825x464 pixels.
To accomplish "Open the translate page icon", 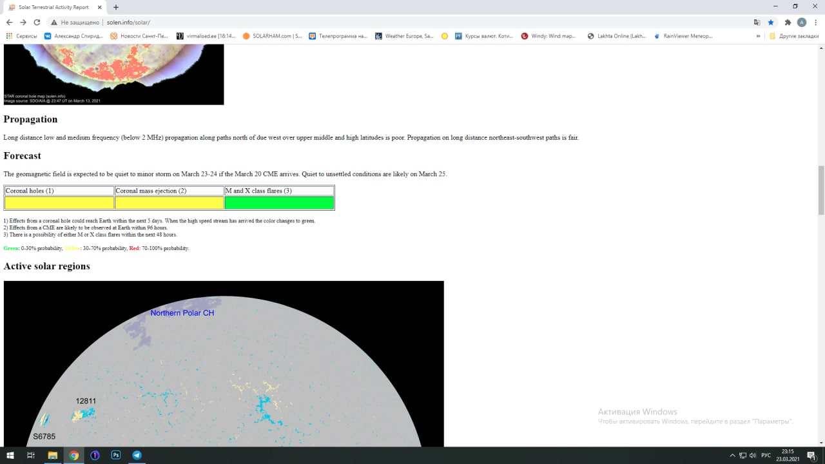I will tap(757, 22).
